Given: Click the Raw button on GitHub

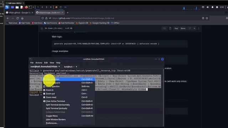Looking at the screenshot, I should 176,28.
